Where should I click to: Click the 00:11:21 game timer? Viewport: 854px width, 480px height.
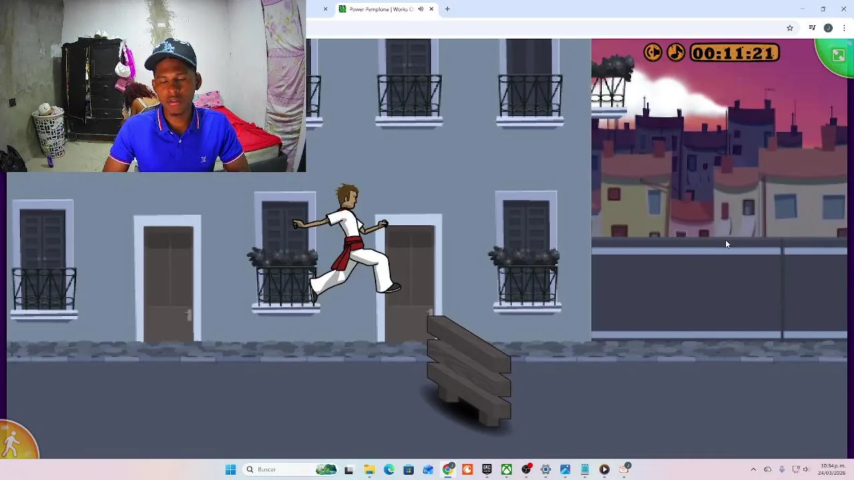click(734, 53)
